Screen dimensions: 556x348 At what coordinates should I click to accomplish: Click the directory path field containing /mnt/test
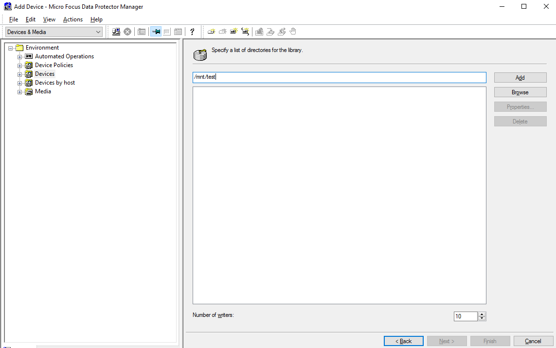point(340,77)
